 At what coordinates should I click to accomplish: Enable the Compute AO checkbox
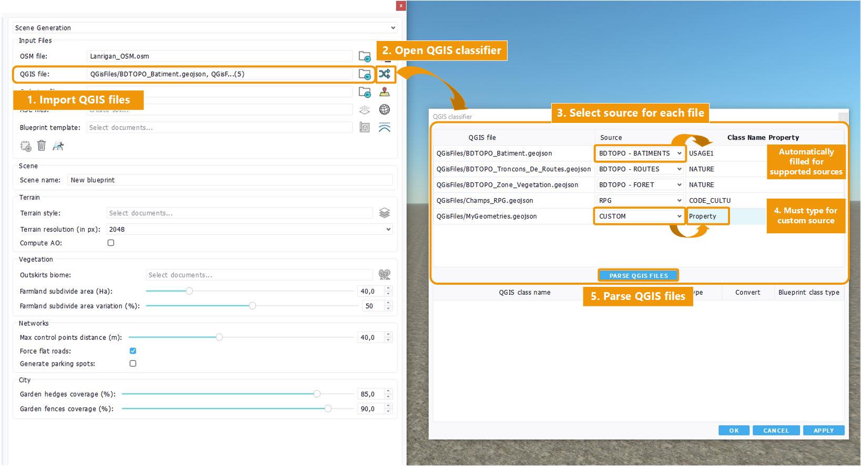[x=111, y=243]
